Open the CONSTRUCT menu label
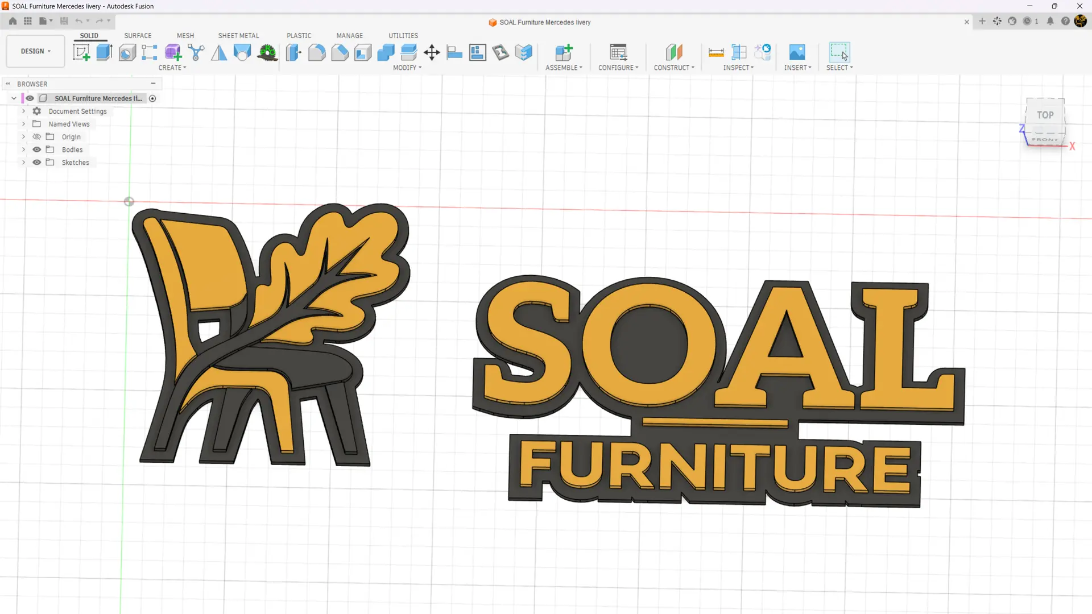This screenshot has width=1092, height=614. (674, 68)
